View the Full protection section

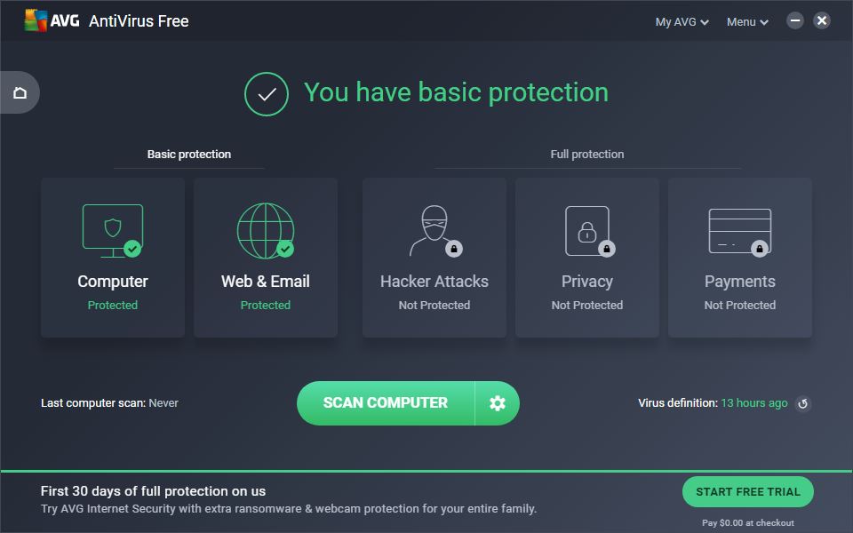[x=587, y=154]
